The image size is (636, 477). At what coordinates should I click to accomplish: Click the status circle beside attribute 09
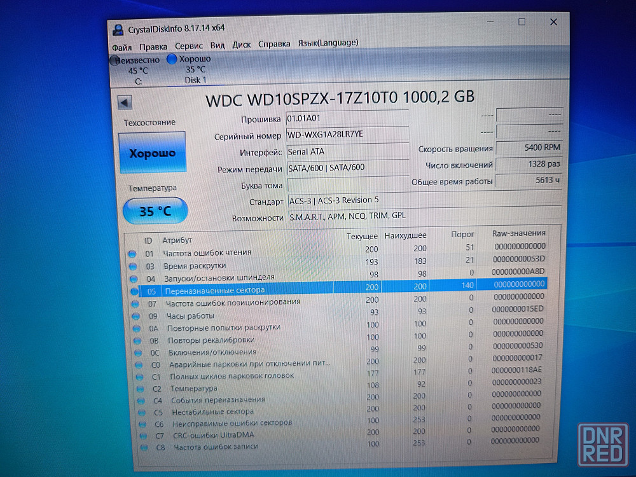click(x=136, y=316)
